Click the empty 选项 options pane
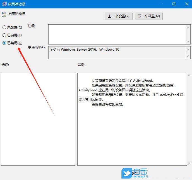Viewport: 192px width, 180px height. click(x=38, y=119)
